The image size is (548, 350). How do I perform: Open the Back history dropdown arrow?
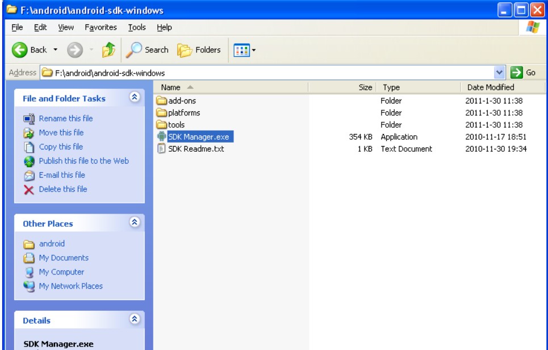[x=56, y=50]
